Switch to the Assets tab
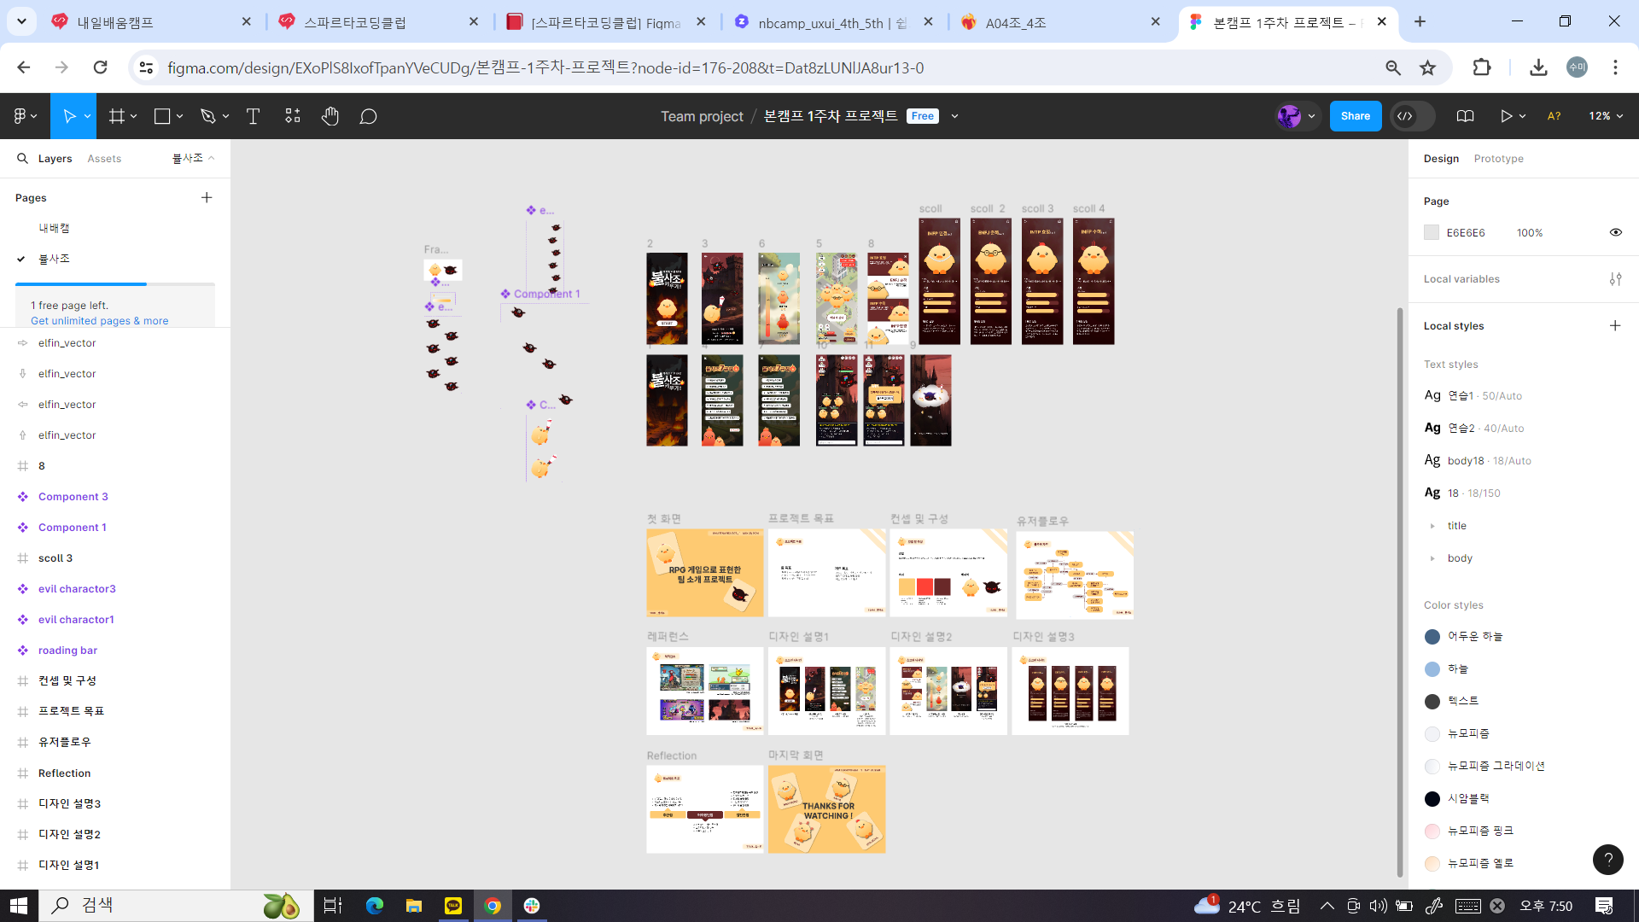 tap(104, 159)
